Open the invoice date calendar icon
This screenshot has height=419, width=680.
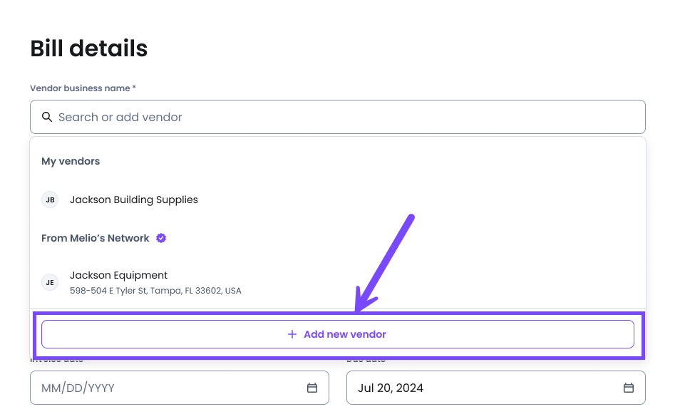(x=312, y=388)
